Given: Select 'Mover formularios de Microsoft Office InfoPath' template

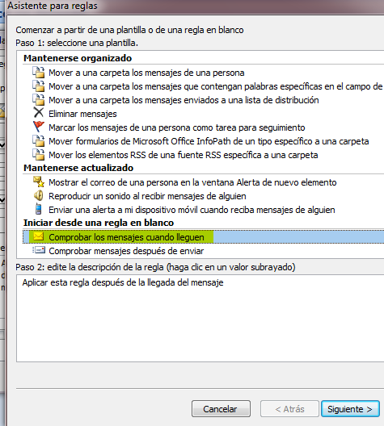Looking at the screenshot, I should click(209, 141).
